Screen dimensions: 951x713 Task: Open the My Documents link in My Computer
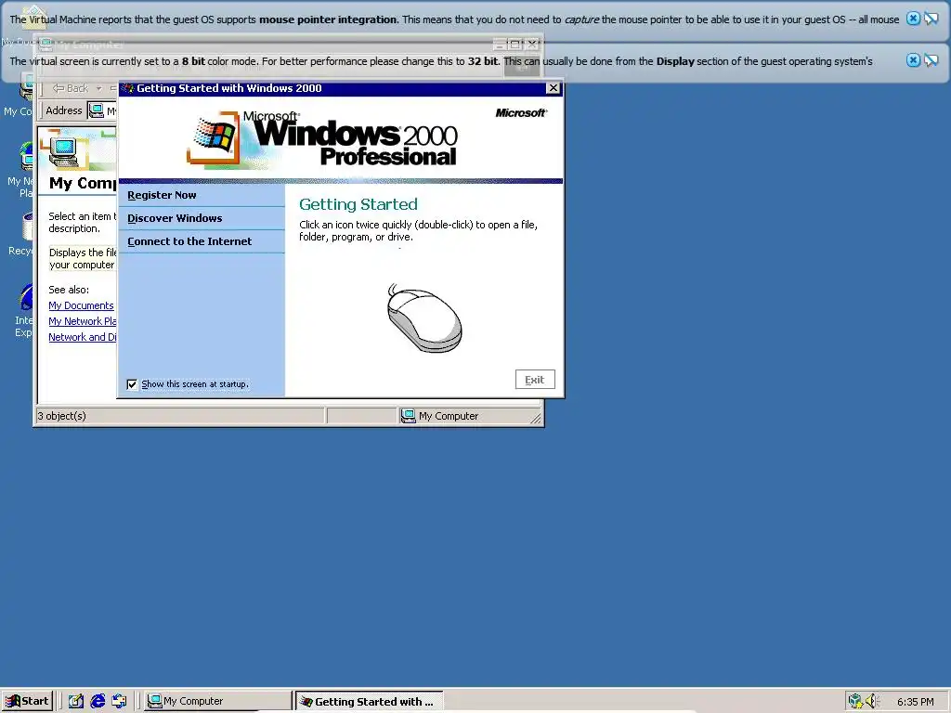pyautogui.click(x=82, y=305)
